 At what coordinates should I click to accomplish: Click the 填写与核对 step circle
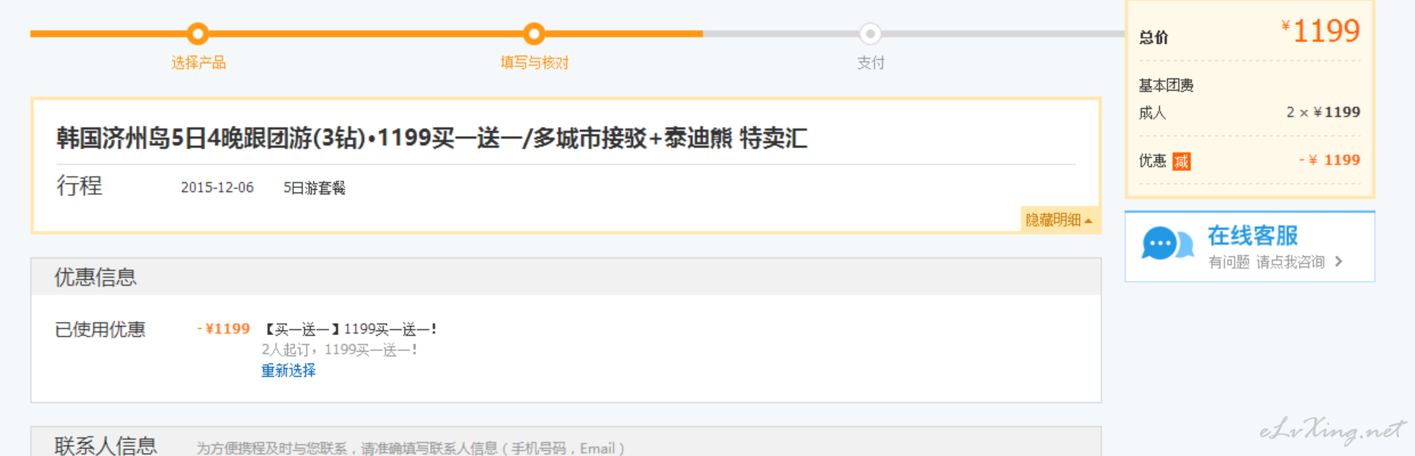point(534,33)
